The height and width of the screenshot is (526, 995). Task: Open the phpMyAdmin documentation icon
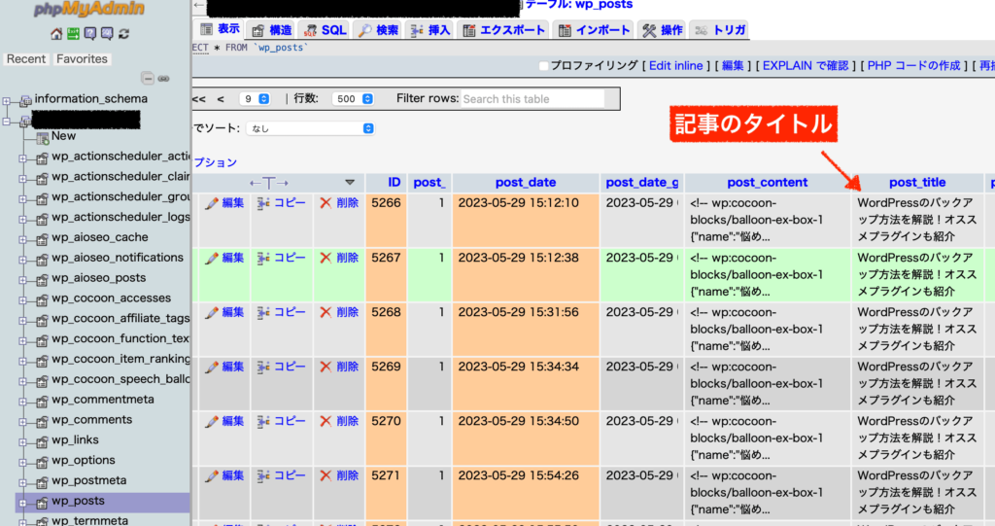tap(90, 34)
